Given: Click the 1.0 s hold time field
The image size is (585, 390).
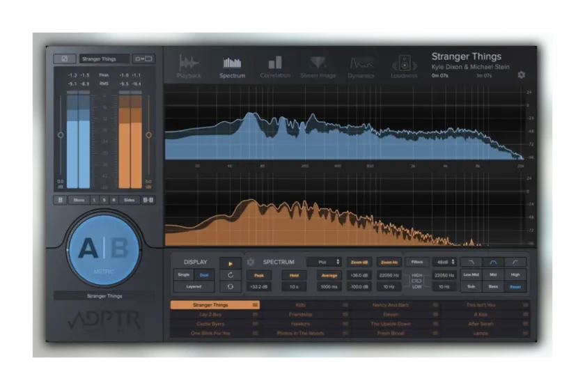Looking at the screenshot, I should (x=294, y=287).
